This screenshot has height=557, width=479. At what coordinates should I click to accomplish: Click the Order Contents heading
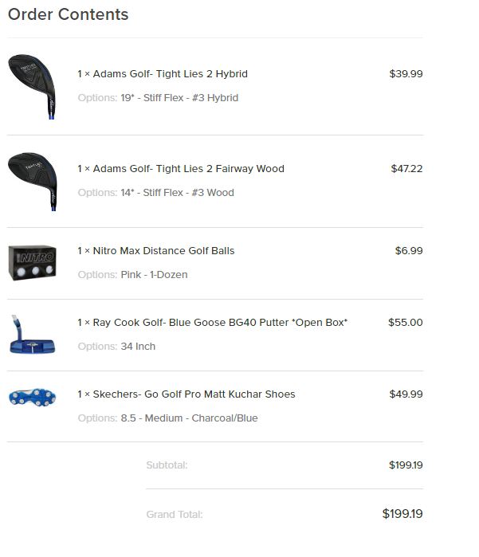(68, 14)
